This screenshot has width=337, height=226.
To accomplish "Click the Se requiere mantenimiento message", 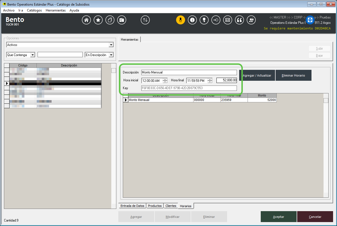I will [297, 28].
